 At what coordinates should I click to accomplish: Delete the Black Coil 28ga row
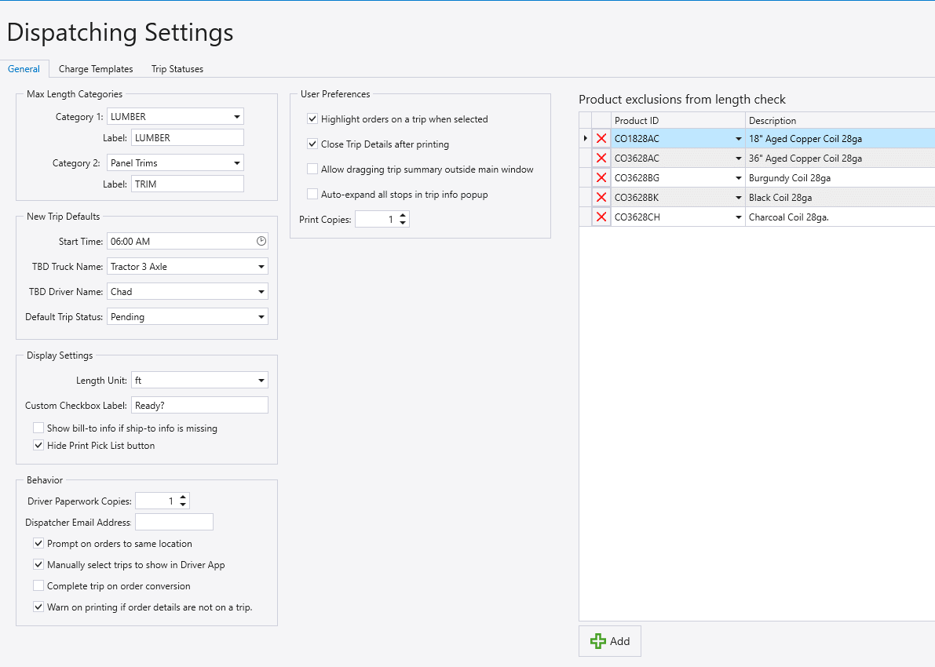point(601,198)
